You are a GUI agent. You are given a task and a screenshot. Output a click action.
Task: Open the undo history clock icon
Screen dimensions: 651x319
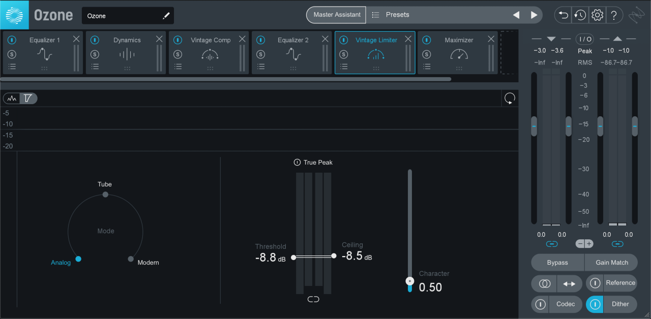pos(580,15)
